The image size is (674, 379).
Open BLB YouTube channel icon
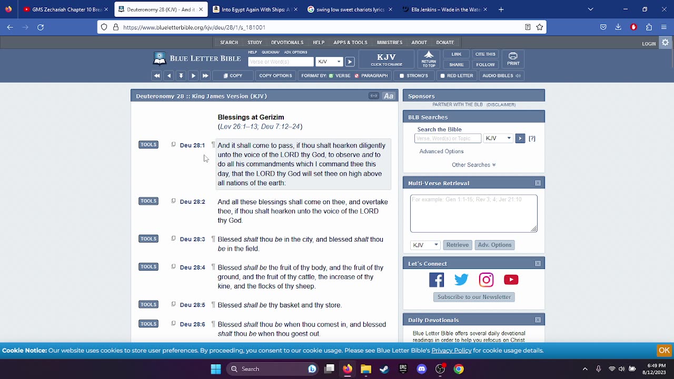pos(511,280)
